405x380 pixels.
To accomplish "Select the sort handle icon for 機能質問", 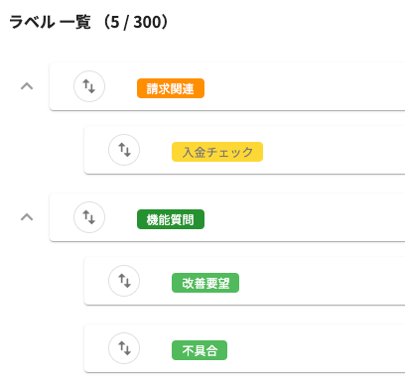I will pyautogui.click(x=89, y=217).
